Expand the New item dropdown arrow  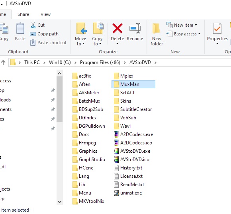(x=196, y=25)
